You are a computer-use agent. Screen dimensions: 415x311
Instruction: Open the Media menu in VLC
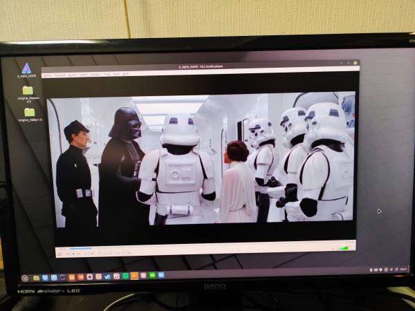click(48, 75)
